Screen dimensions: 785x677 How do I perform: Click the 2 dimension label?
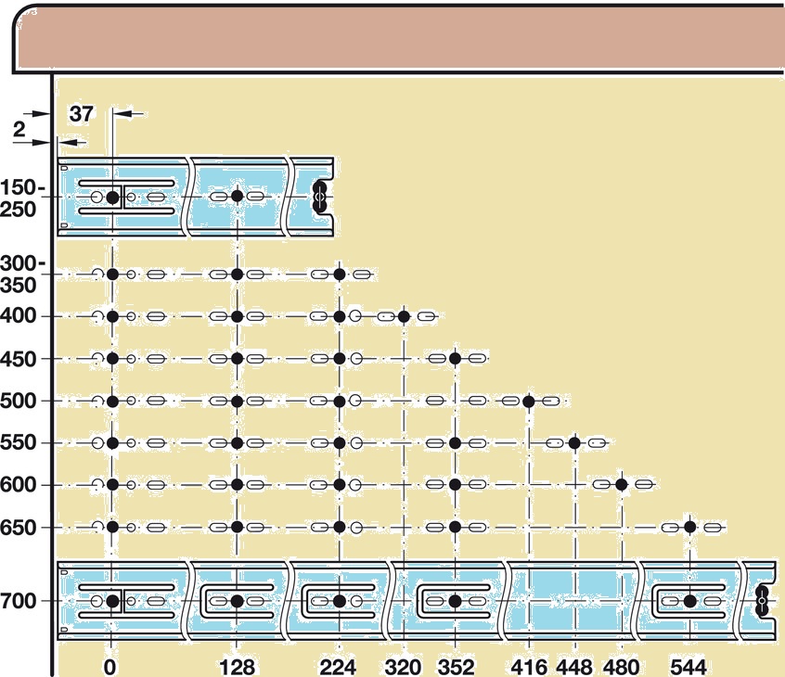pyautogui.click(x=19, y=131)
